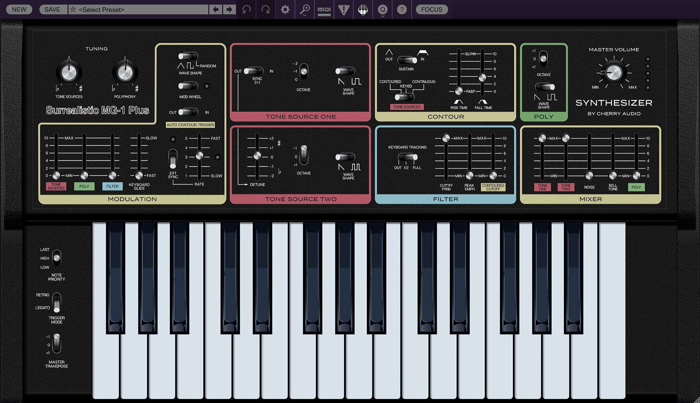Go to previous preset with left arrow
700x403 pixels.
[216, 9]
